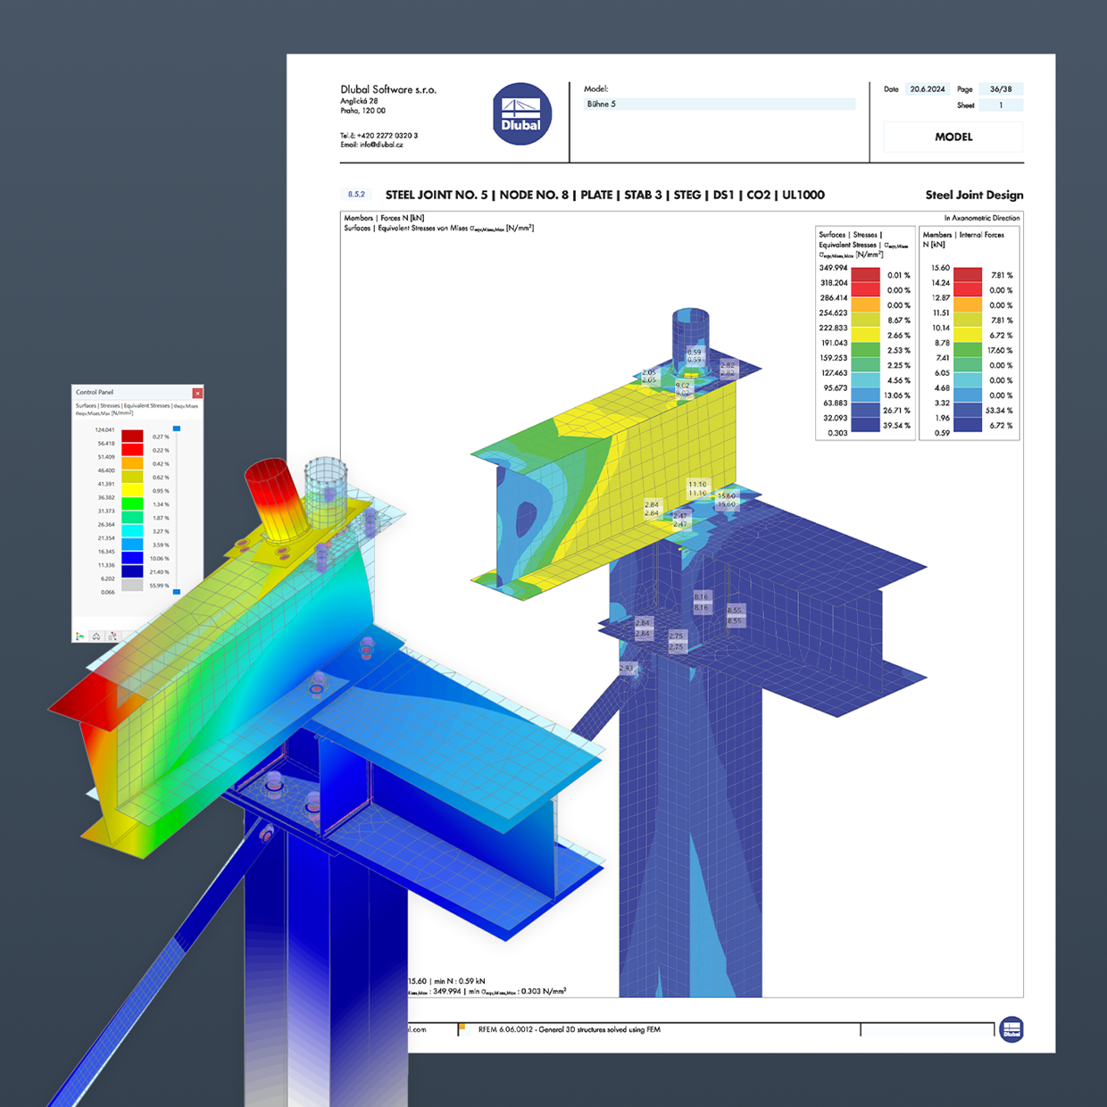Click the 349.994 red legend entry

point(834,267)
